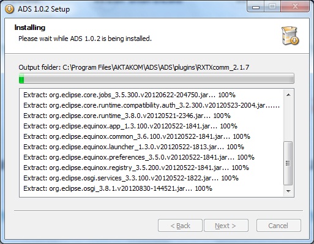Select the osgi.services extract log entry
The height and width of the screenshot is (244, 314).
click(131, 178)
